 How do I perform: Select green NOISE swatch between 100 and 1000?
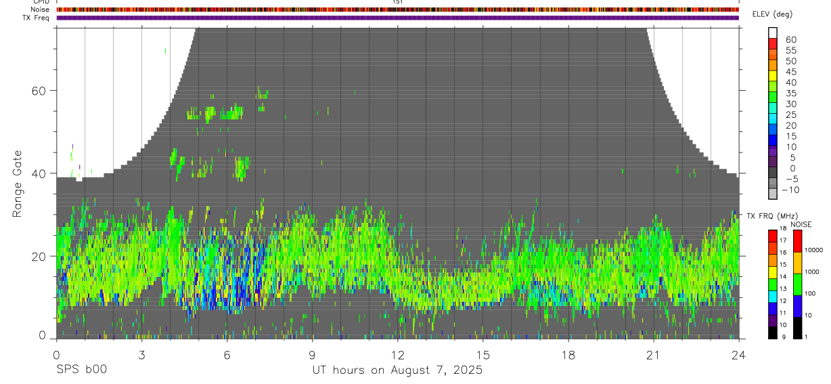796,284
